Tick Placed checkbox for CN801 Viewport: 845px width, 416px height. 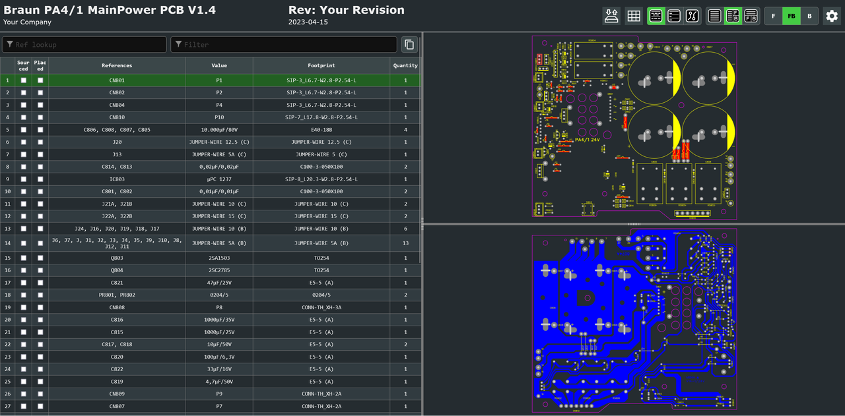[40, 80]
